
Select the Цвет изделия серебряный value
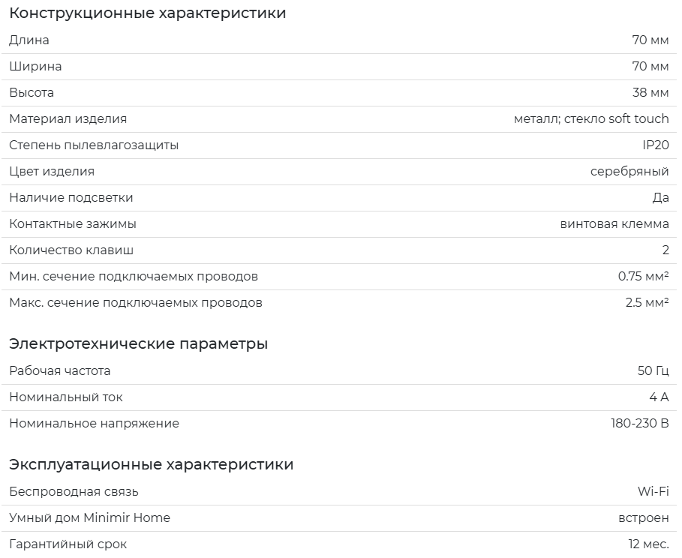[629, 171]
